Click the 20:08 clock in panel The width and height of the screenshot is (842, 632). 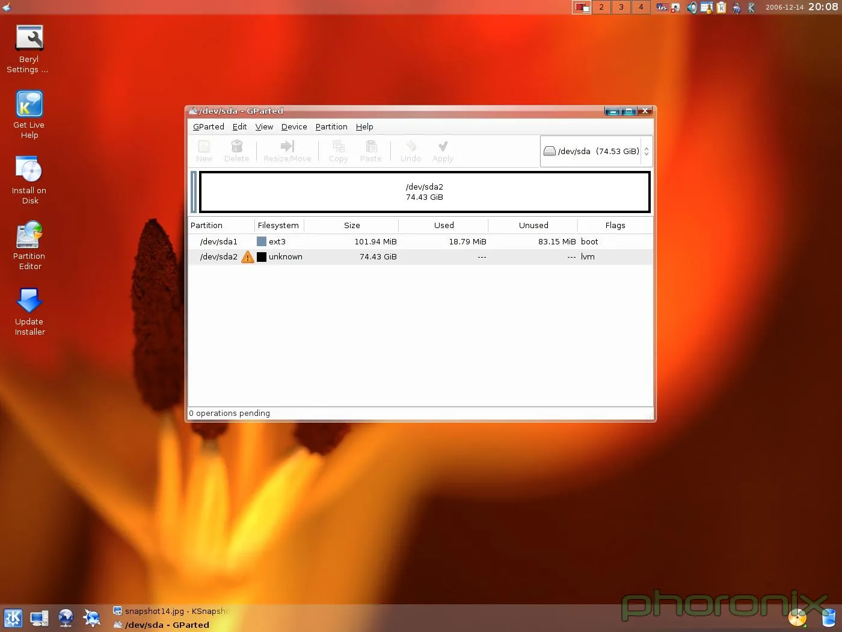[x=823, y=7]
